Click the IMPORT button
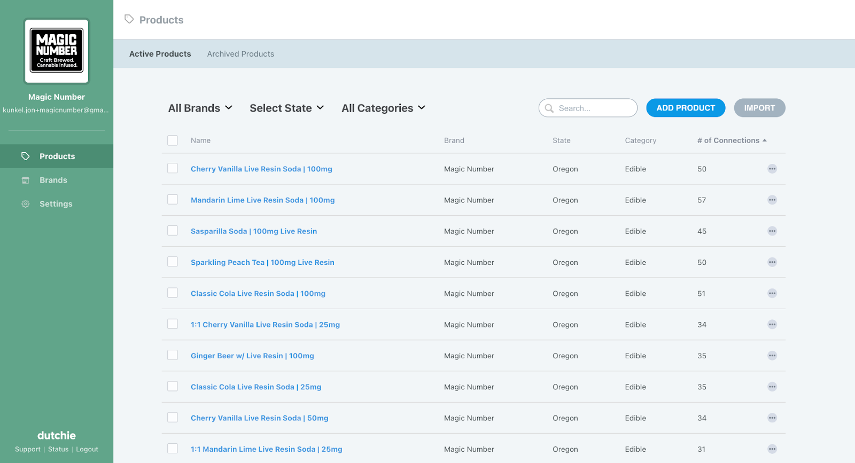855x463 pixels. [x=759, y=108]
